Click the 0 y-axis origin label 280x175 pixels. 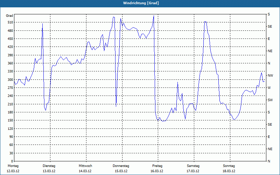[x=12, y=161]
